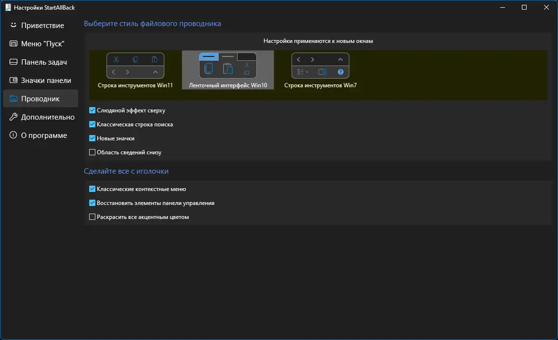Click the StartAllBack app icon in title bar
The image size is (558, 340).
click(x=8, y=7)
